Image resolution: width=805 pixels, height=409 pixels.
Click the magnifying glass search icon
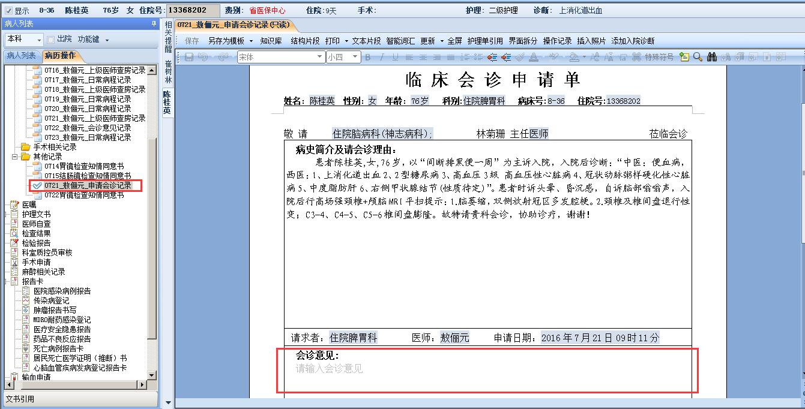(x=698, y=57)
